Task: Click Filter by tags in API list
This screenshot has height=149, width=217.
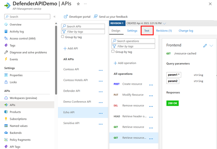Action: click(83, 32)
